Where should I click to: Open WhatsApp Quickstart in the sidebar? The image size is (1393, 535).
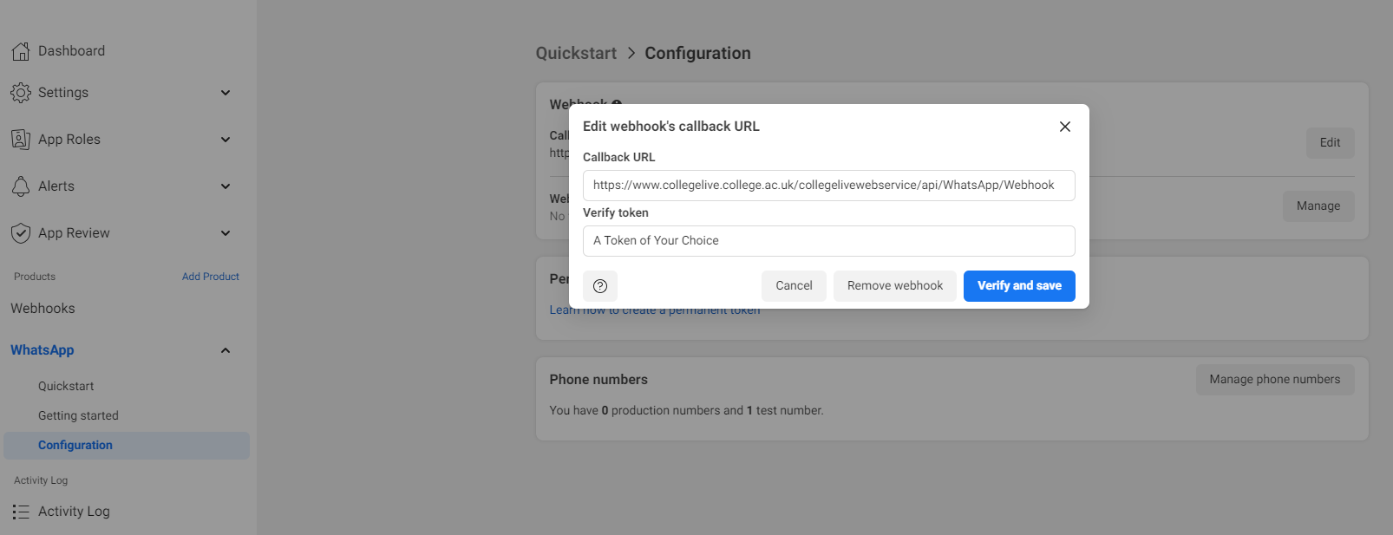click(66, 387)
